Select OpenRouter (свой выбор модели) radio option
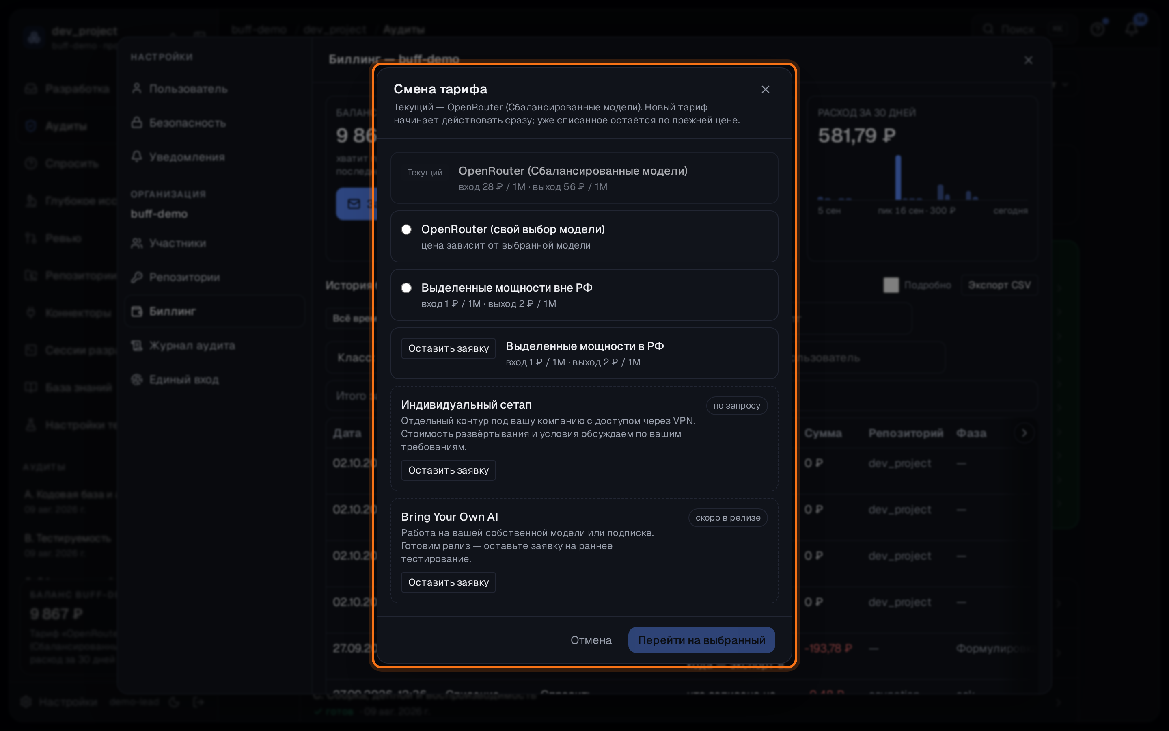Image resolution: width=1169 pixels, height=731 pixels. click(406, 229)
